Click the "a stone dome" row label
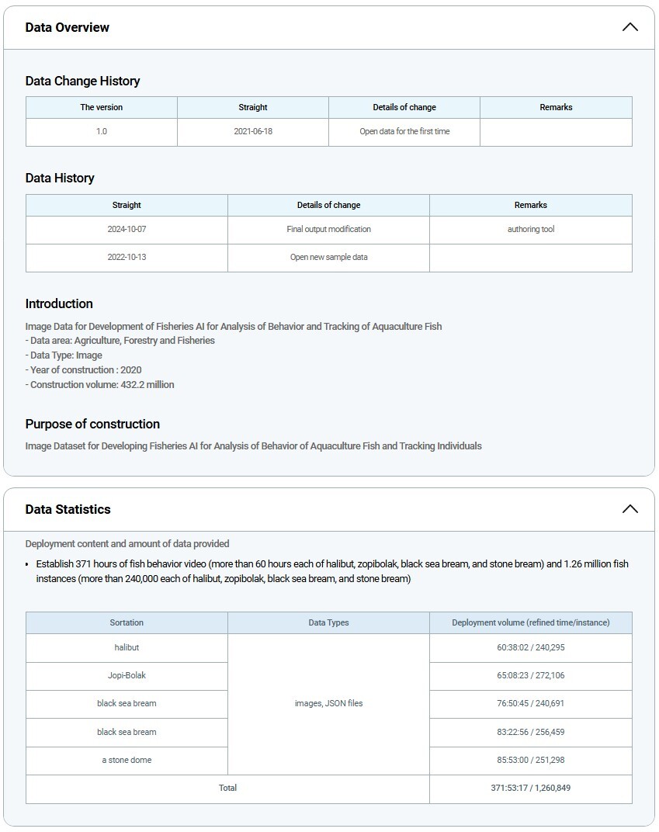This screenshot has height=832, width=659. [x=127, y=760]
